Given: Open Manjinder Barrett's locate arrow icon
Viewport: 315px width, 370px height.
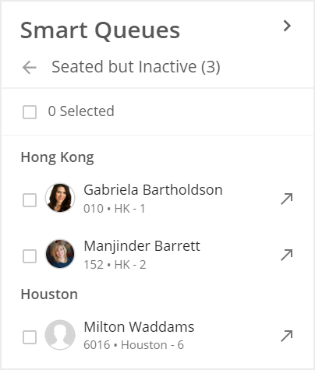Looking at the screenshot, I should 287,255.
